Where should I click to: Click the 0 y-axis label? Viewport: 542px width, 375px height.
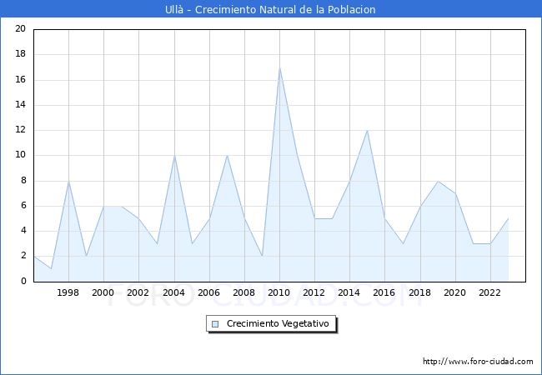[23, 281]
